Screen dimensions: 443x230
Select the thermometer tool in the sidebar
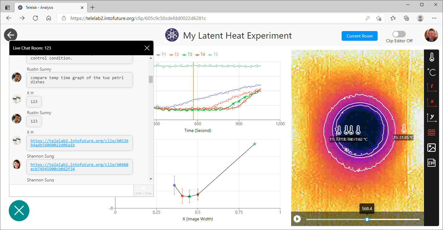coord(432,57)
